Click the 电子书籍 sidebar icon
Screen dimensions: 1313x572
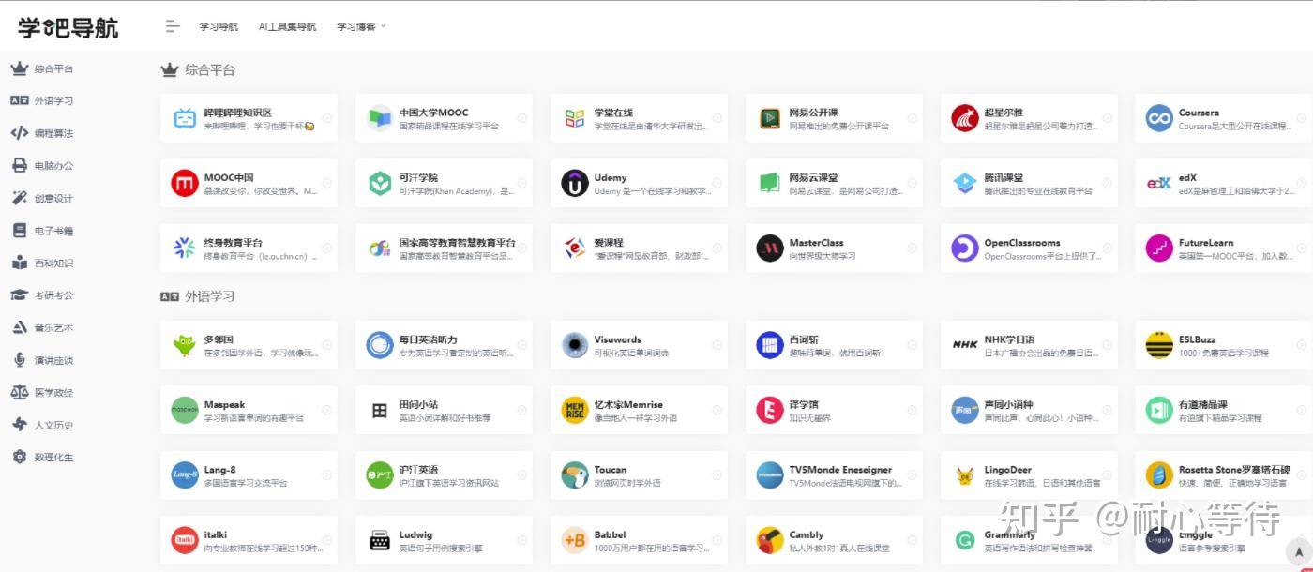(19, 231)
